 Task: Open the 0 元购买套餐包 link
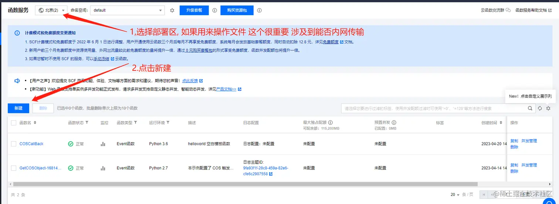pyautogui.click(x=200, y=51)
